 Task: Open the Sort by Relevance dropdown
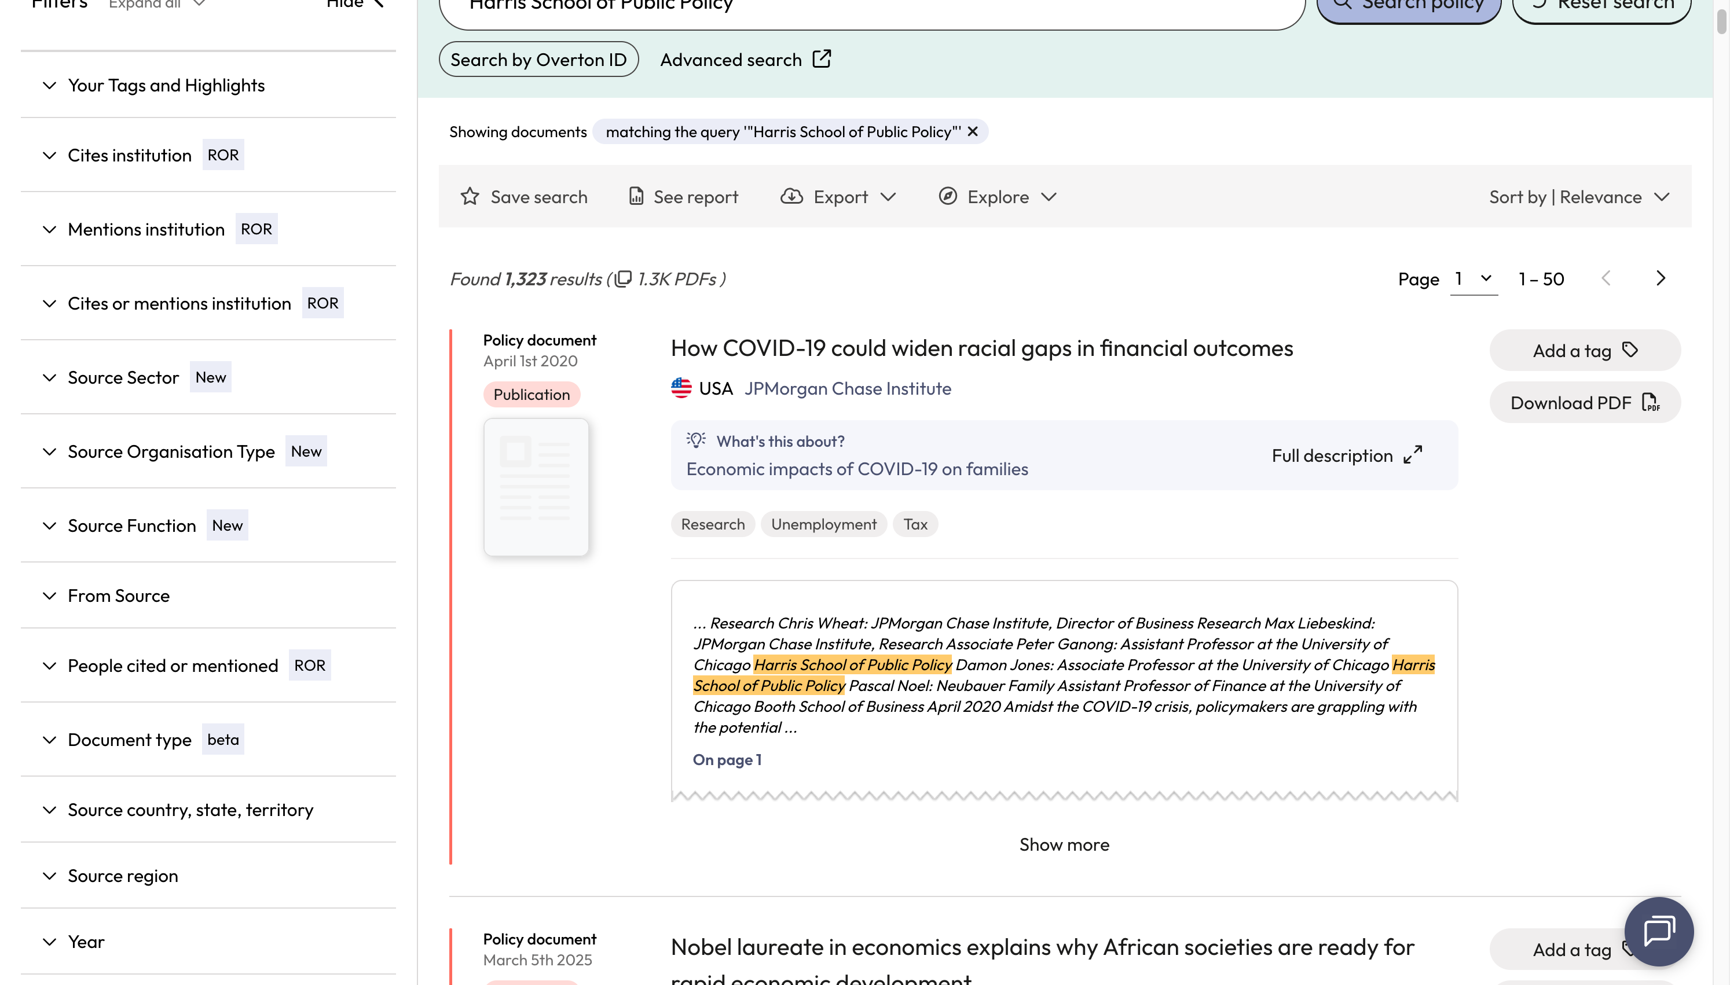[1580, 197]
